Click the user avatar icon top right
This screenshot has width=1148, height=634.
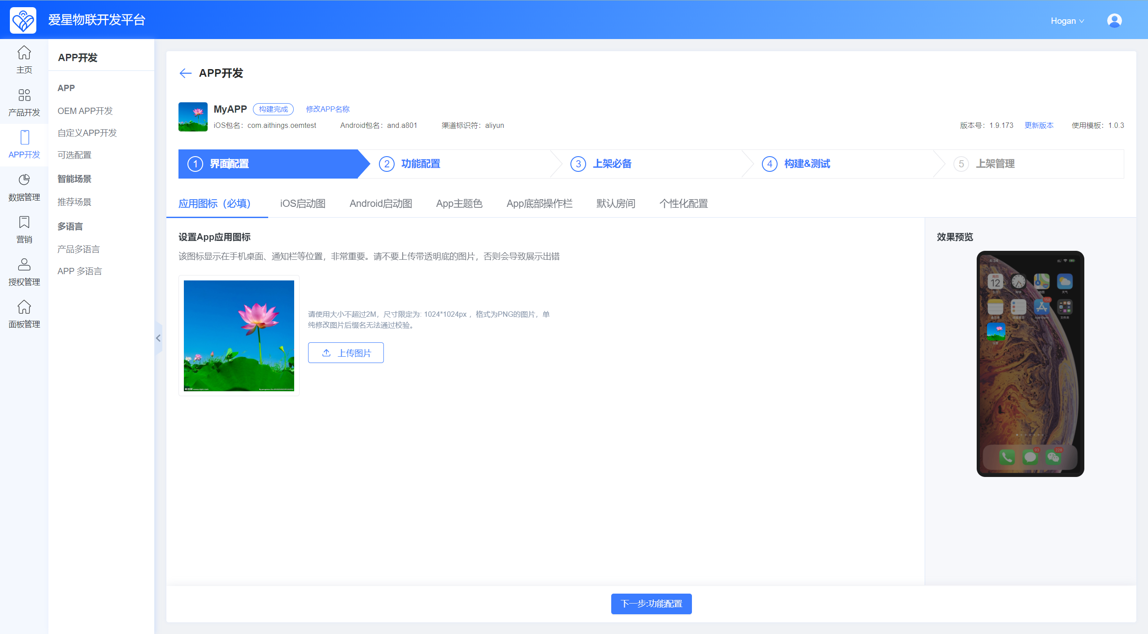pyautogui.click(x=1114, y=21)
